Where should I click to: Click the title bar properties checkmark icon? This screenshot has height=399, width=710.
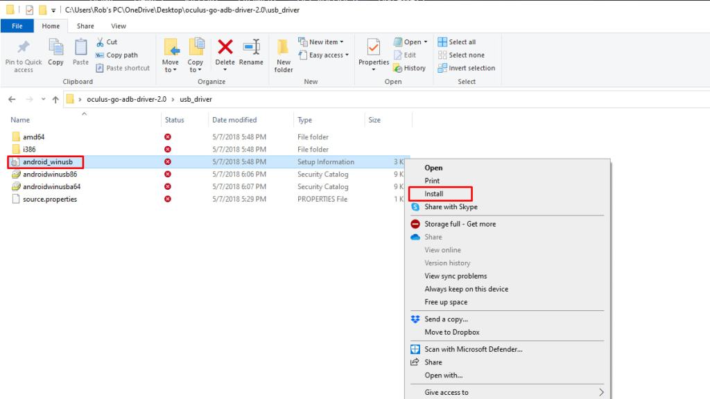pos(29,10)
